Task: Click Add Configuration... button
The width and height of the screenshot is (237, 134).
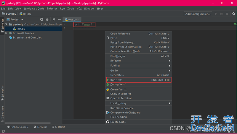Action: (x=198, y=14)
